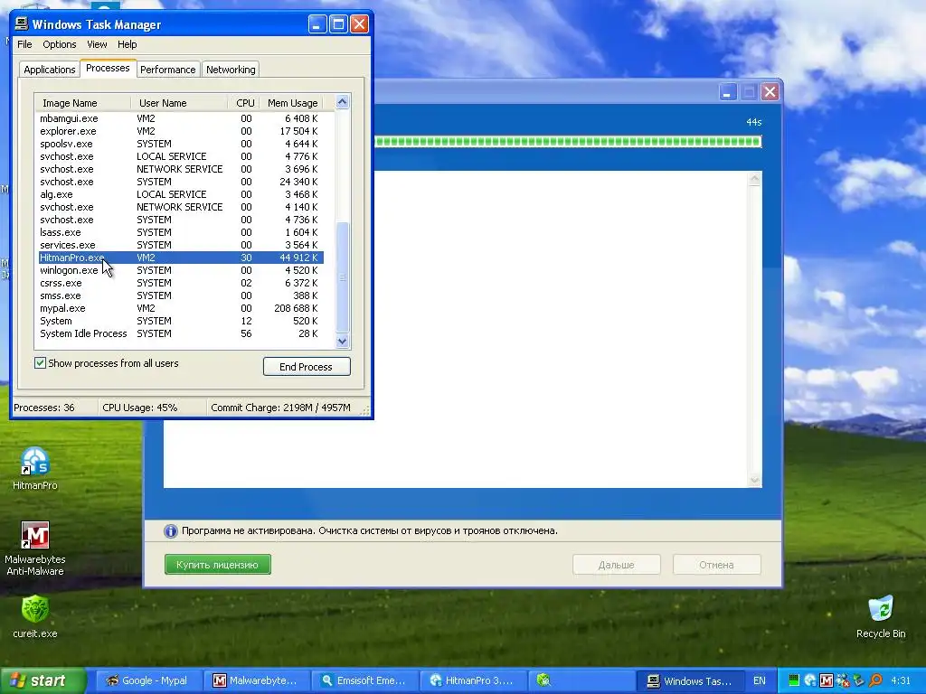Click the info icon beside the activation message
The width and height of the screenshot is (926, 694).
[x=171, y=531]
